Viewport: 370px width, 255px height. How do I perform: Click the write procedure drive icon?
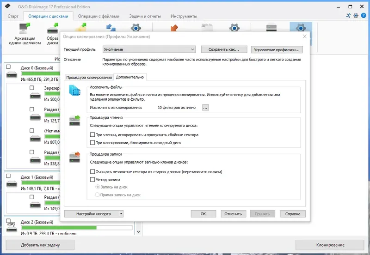pyautogui.click(x=75, y=158)
